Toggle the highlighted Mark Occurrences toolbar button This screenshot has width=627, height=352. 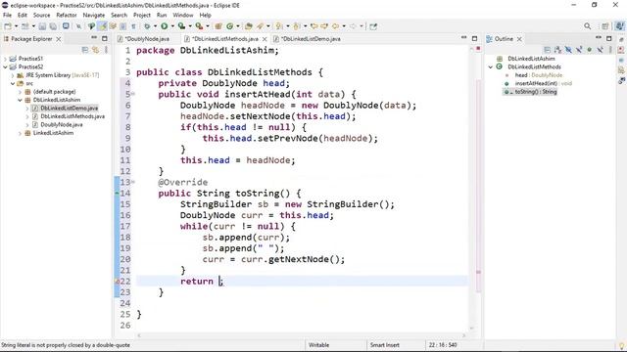pos(102,26)
